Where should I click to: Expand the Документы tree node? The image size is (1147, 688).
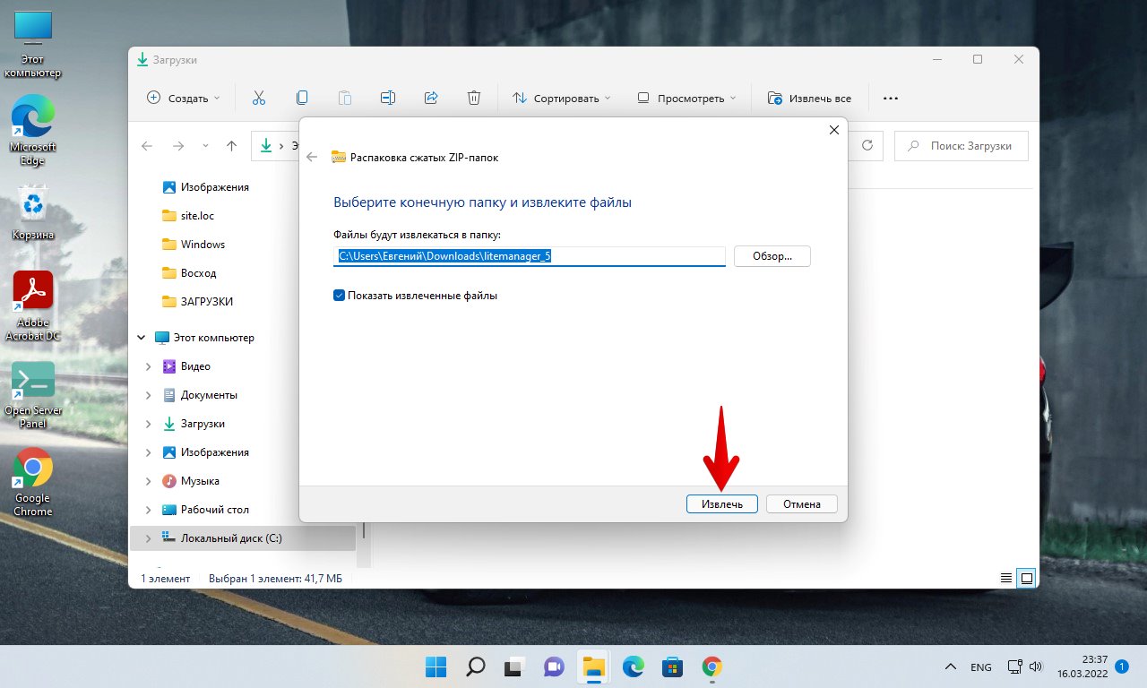[x=149, y=395]
